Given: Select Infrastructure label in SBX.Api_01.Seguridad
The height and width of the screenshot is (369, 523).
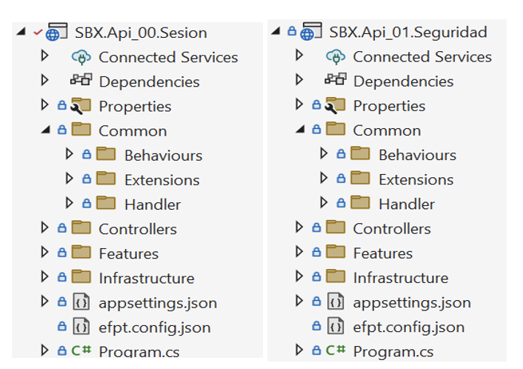Looking at the screenshot, I should point(401,278).
